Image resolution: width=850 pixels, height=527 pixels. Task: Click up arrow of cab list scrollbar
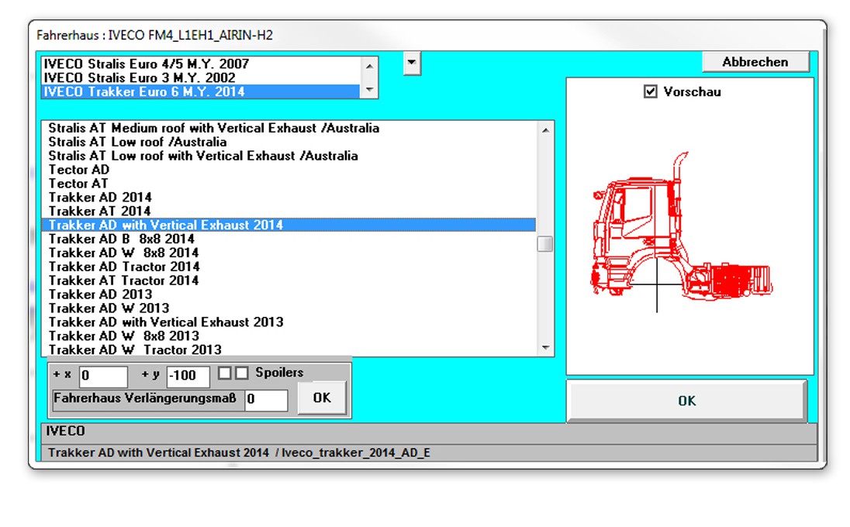(545, 130)
